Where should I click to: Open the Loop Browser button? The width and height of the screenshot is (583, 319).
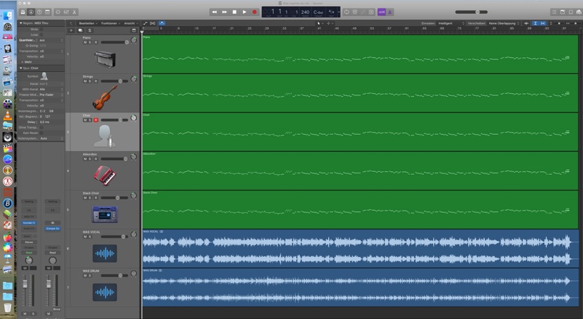571,12
